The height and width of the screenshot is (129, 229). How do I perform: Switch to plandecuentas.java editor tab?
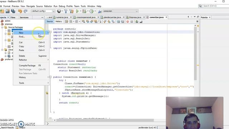(112, 17)
